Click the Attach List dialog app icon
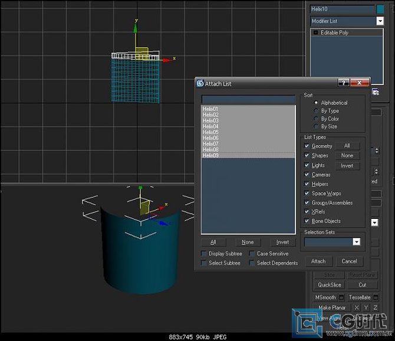 pyautogui.click(x=200, y=83)
